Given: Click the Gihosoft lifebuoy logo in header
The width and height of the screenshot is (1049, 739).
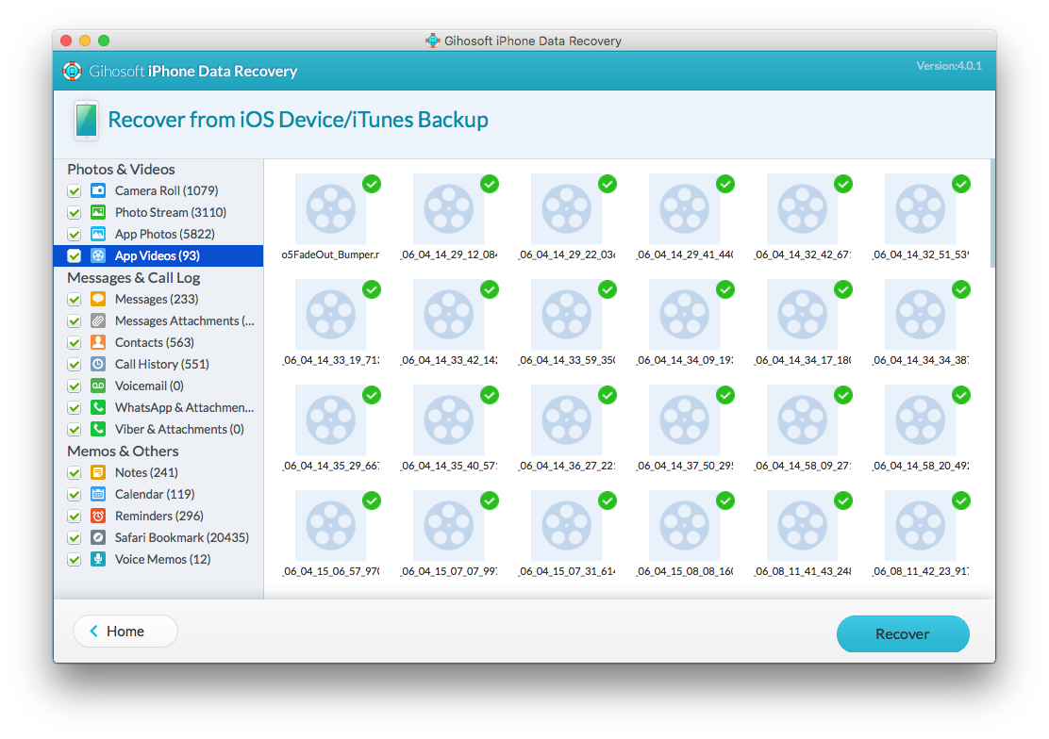Looking at the screenshot, I should 73,71.
